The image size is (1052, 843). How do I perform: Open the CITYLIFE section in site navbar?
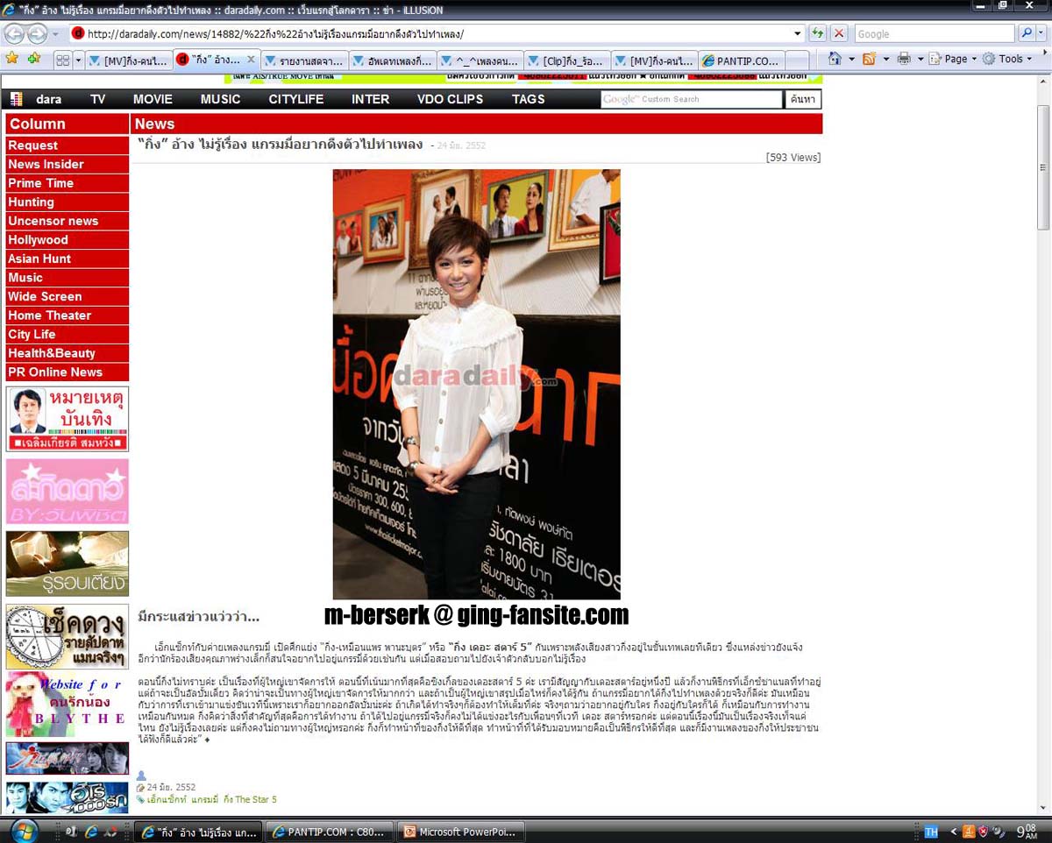click(296, 99)
